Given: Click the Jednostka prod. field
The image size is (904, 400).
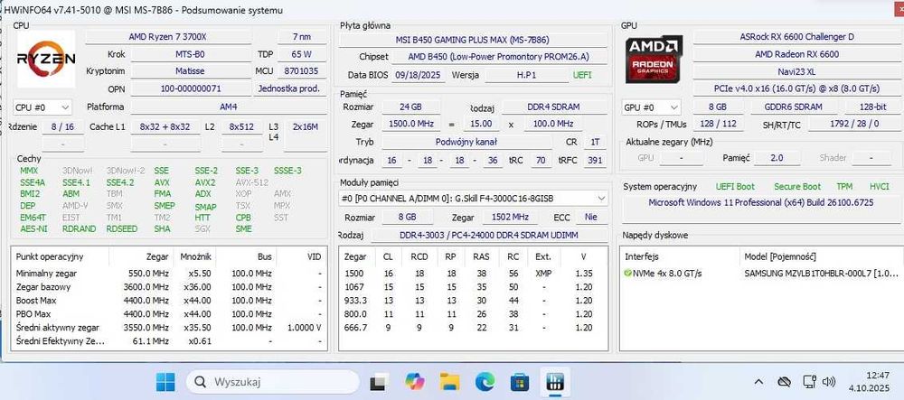Looking at the screenshot, I should point(289,88).
